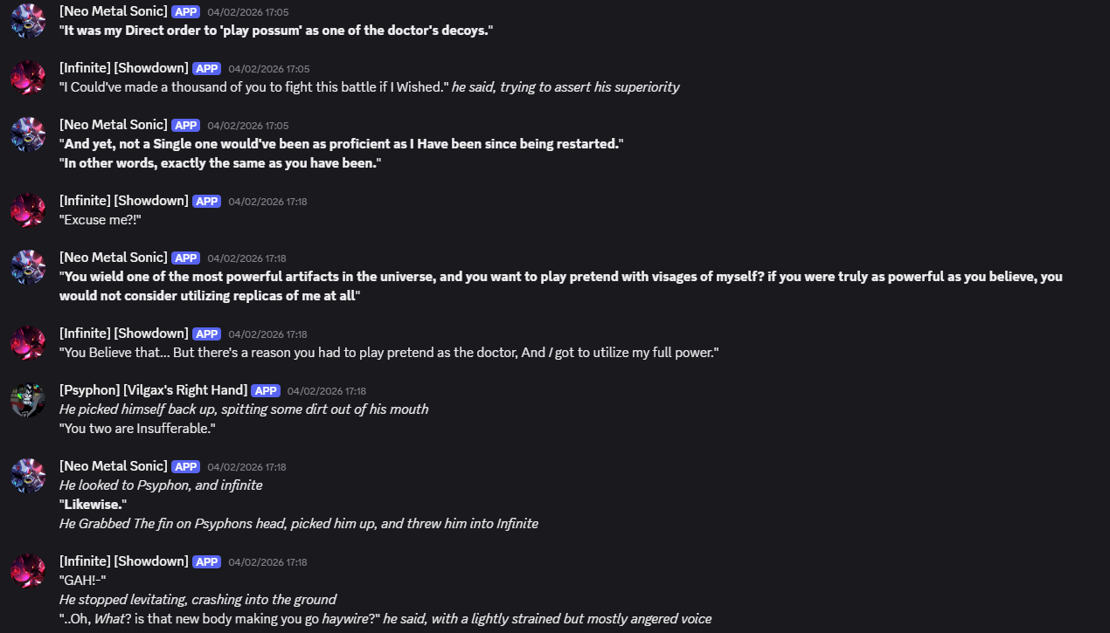
Task: Click the bold "Likewise." message line
Action: click(x=94, y=505)
